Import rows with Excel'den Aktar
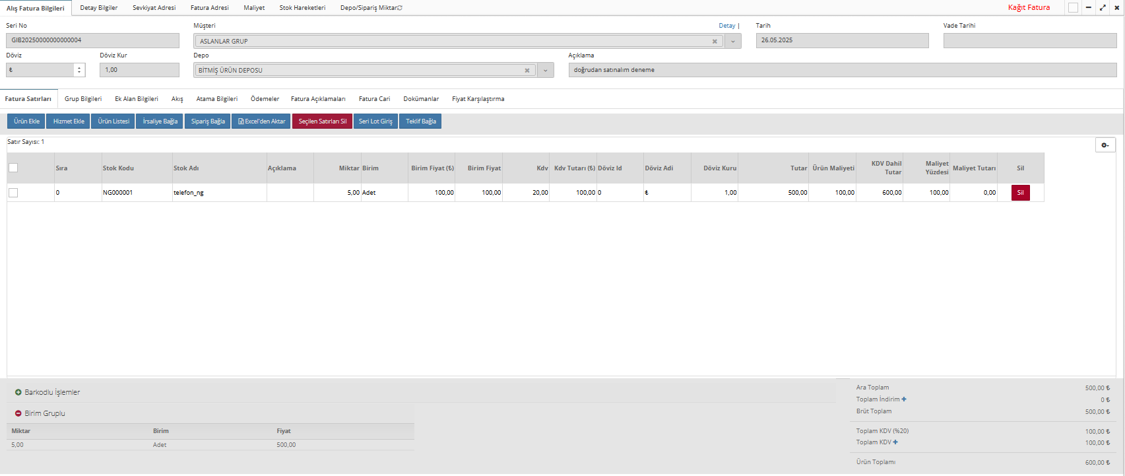 click(261, 121)
